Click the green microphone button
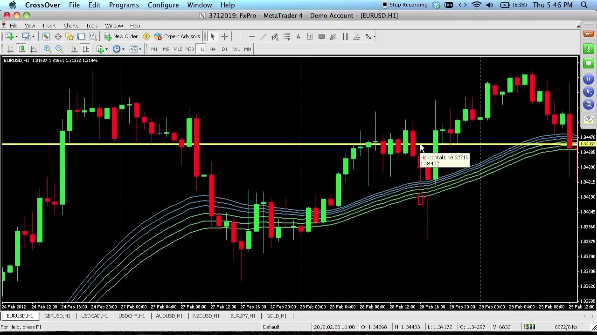 tap(589, 48)
